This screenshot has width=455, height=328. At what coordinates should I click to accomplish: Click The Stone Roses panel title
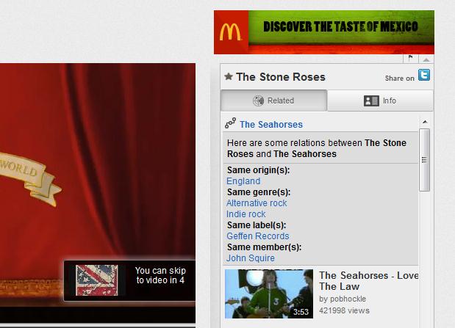pyautogui.click(x=281, y=77)
